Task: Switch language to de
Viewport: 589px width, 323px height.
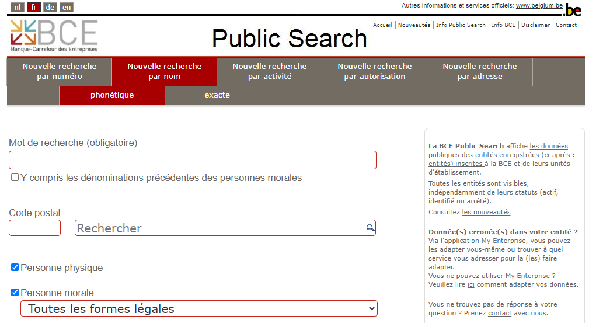Action: pos(50,8)
